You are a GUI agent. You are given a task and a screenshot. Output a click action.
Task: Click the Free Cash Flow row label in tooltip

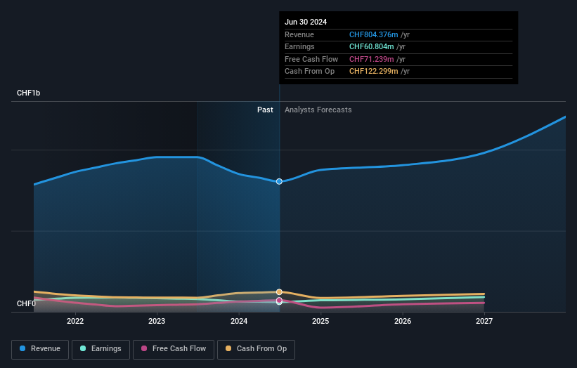311,59
